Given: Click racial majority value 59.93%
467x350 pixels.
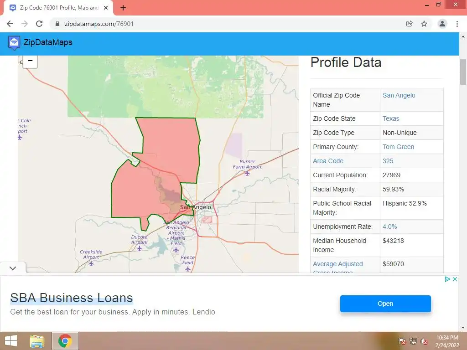Looking at the screenshot, I should tap(393, 189).
